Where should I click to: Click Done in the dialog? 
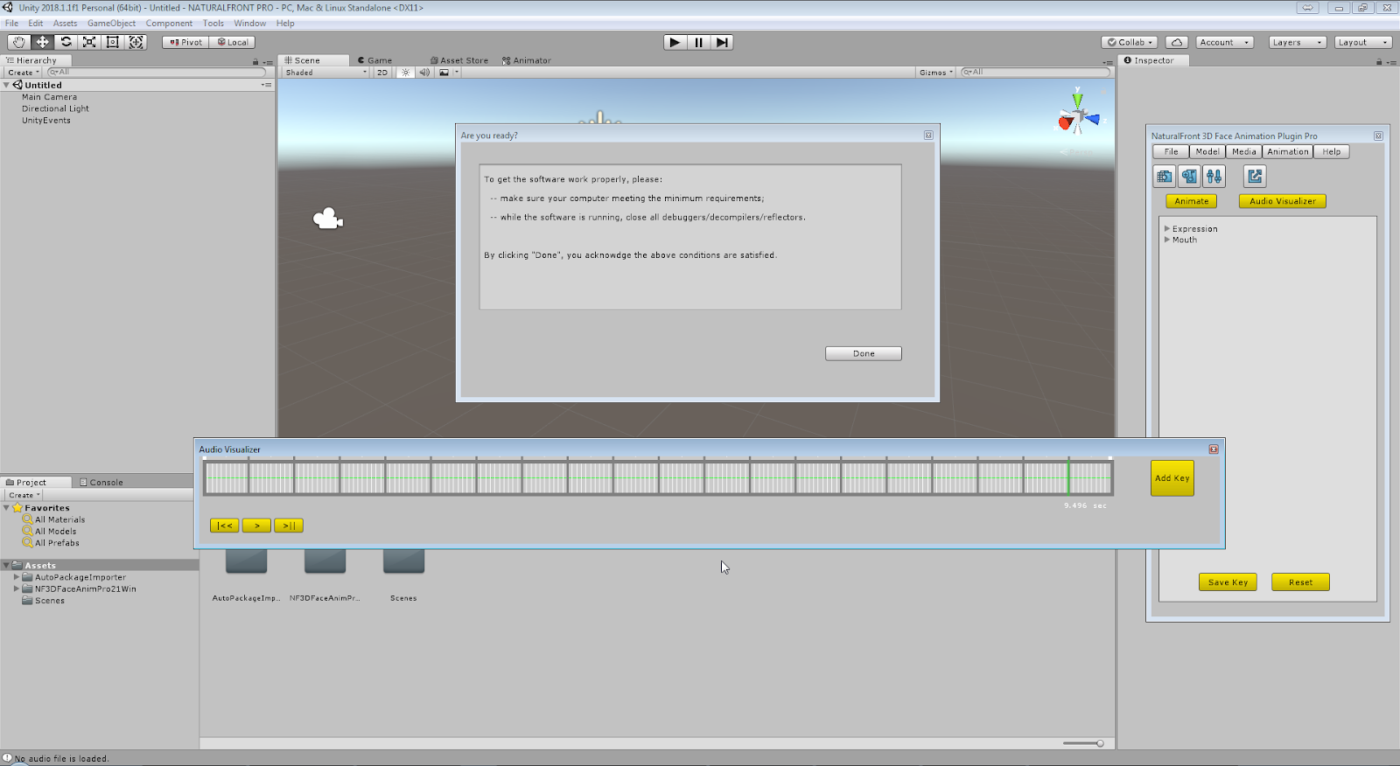(x=864, y=353)
